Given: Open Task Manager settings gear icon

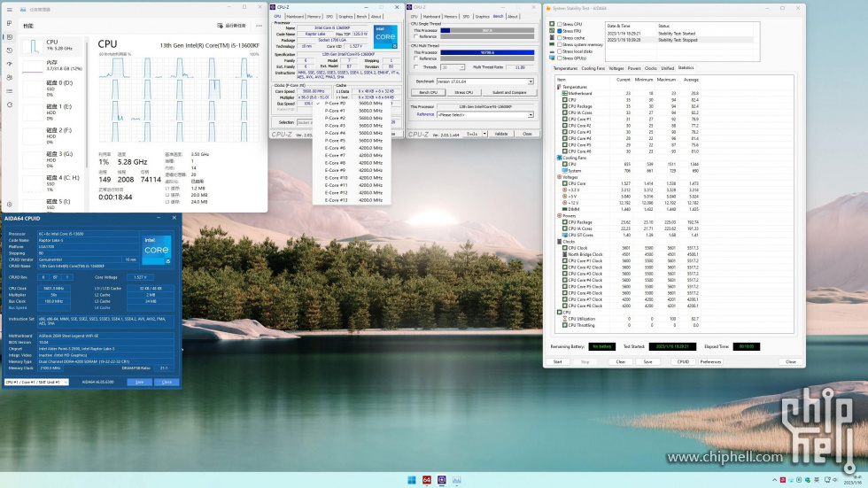Looking at the screenshot, I should pyautogui.click(x=10, y=205).
